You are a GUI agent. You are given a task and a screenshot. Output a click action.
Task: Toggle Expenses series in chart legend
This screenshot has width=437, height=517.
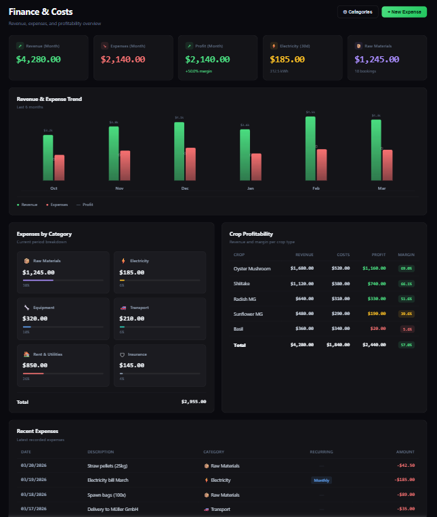pos(57,204)
